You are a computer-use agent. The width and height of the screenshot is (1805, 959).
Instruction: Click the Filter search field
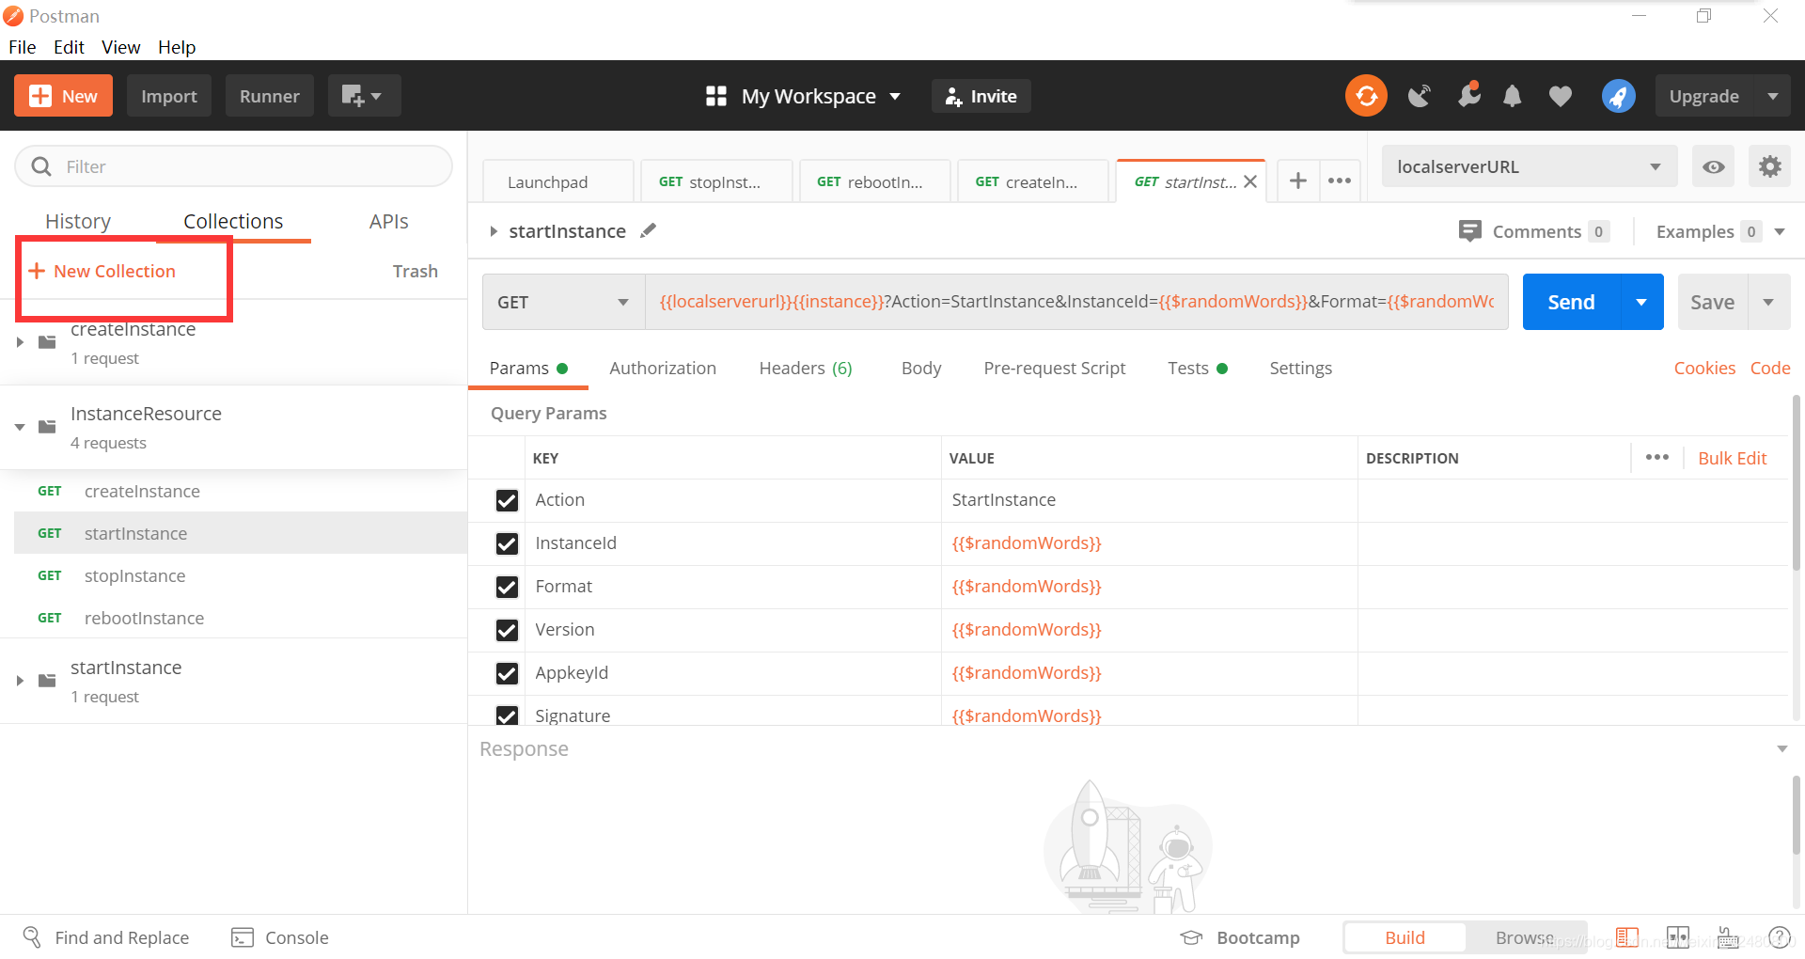(x=233, y=166)
